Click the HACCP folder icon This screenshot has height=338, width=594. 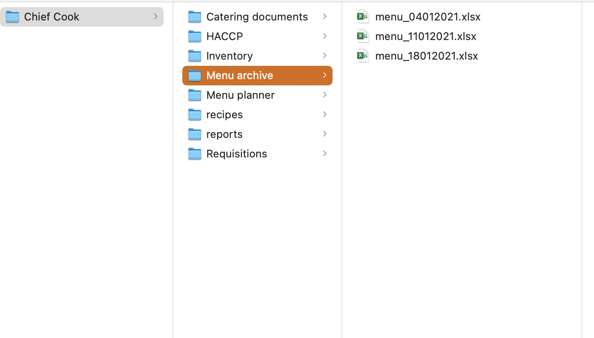(195, 36)
